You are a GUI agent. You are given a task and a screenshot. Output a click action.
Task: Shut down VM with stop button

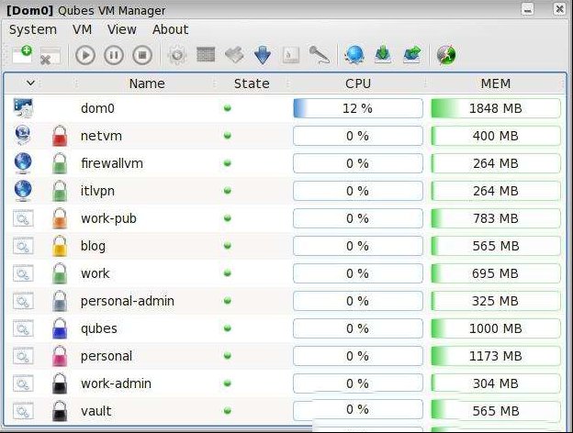142,55
